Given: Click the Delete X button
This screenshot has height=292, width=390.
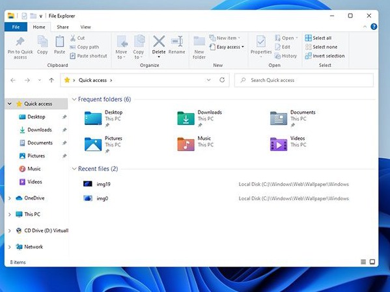Looking at the screenshot, I should click(159, 41).
